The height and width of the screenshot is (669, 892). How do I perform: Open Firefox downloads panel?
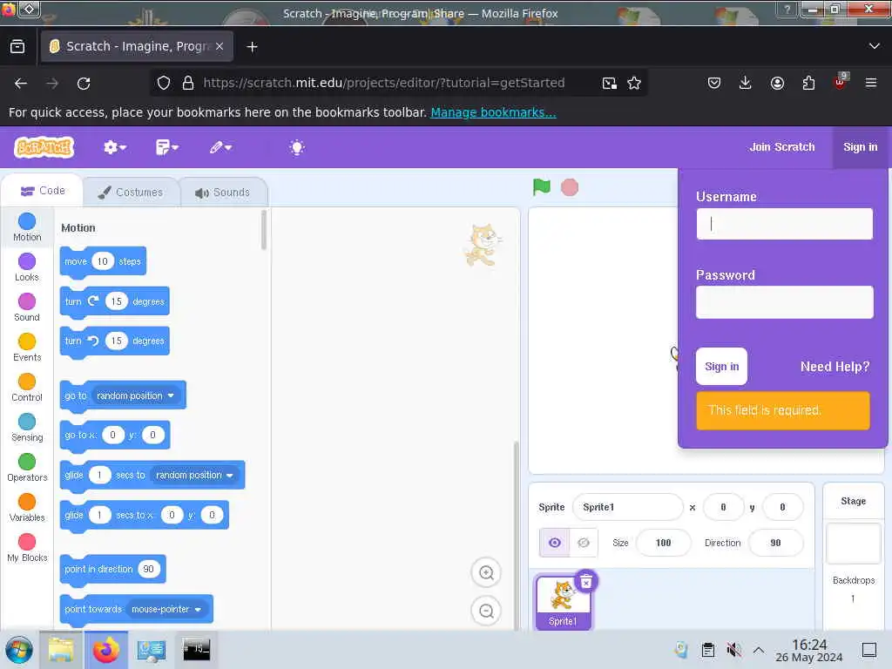click(x=745, y=83)
